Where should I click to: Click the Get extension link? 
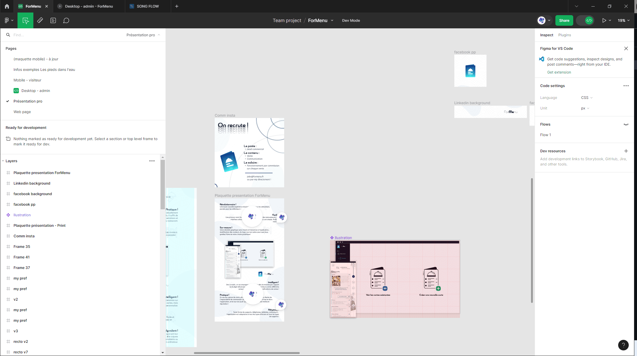click(559, 72)
